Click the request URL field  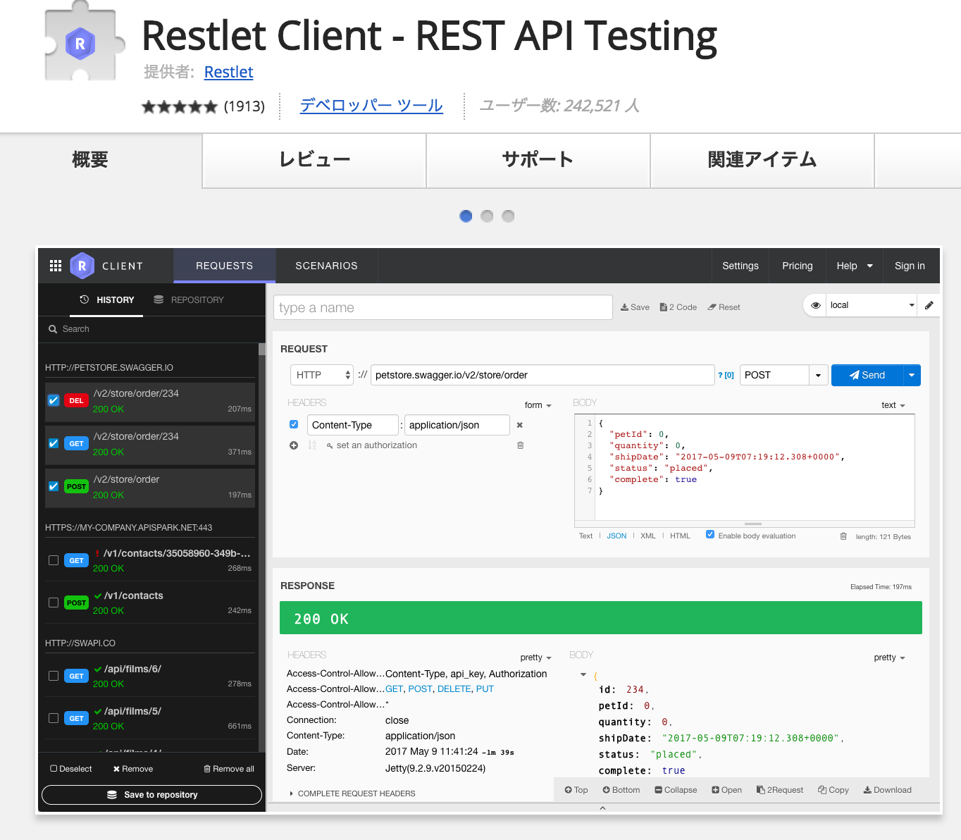[542, 375]
